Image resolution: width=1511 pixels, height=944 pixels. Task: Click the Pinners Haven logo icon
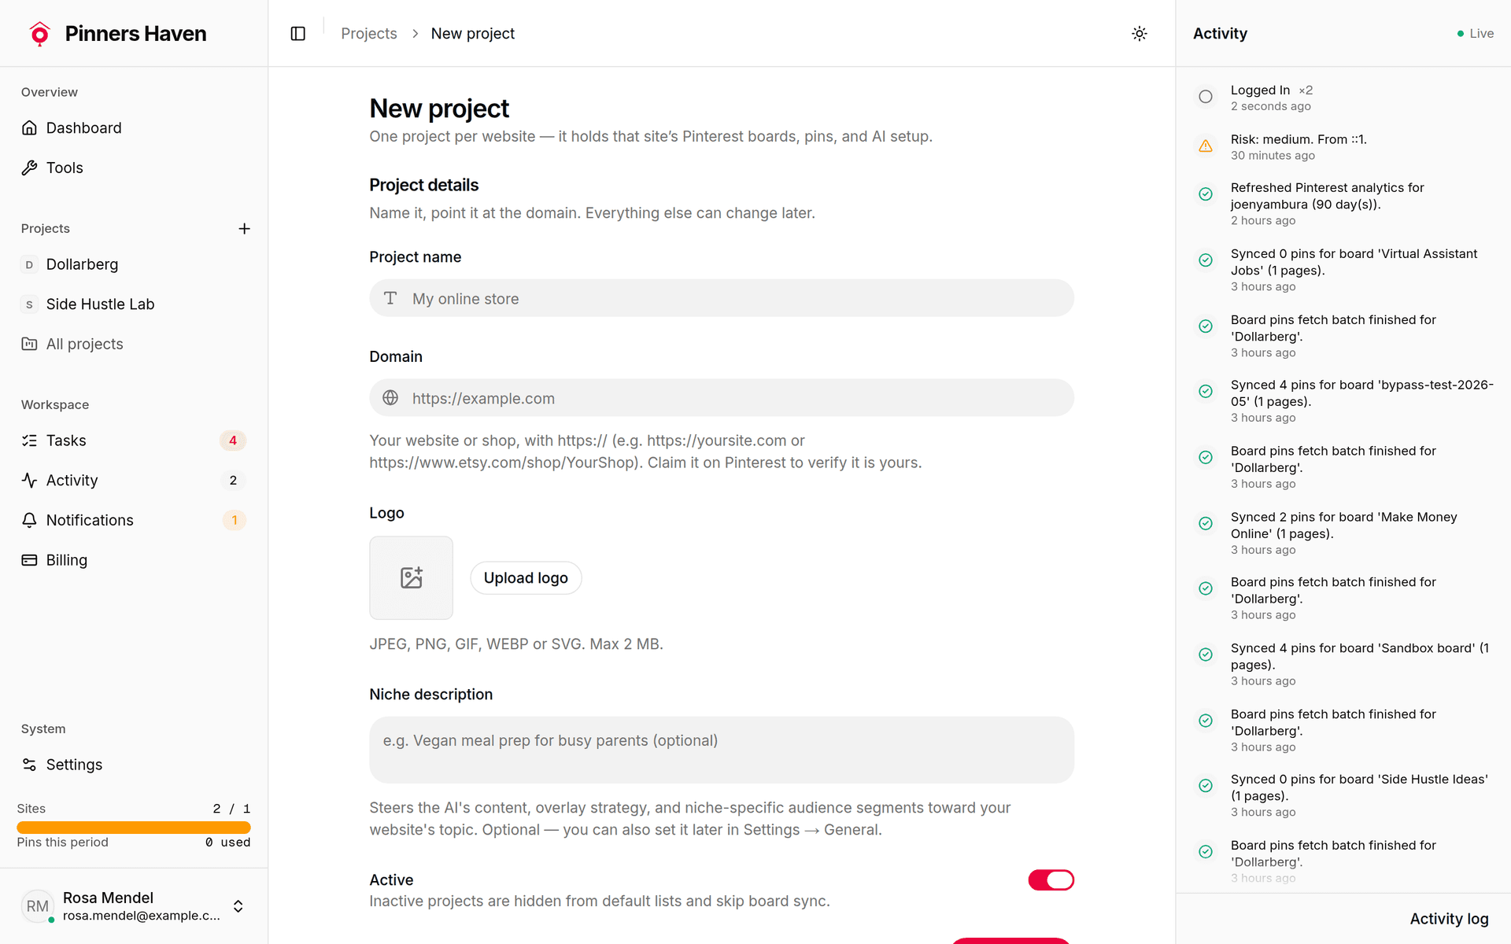(x=39, y=33)
